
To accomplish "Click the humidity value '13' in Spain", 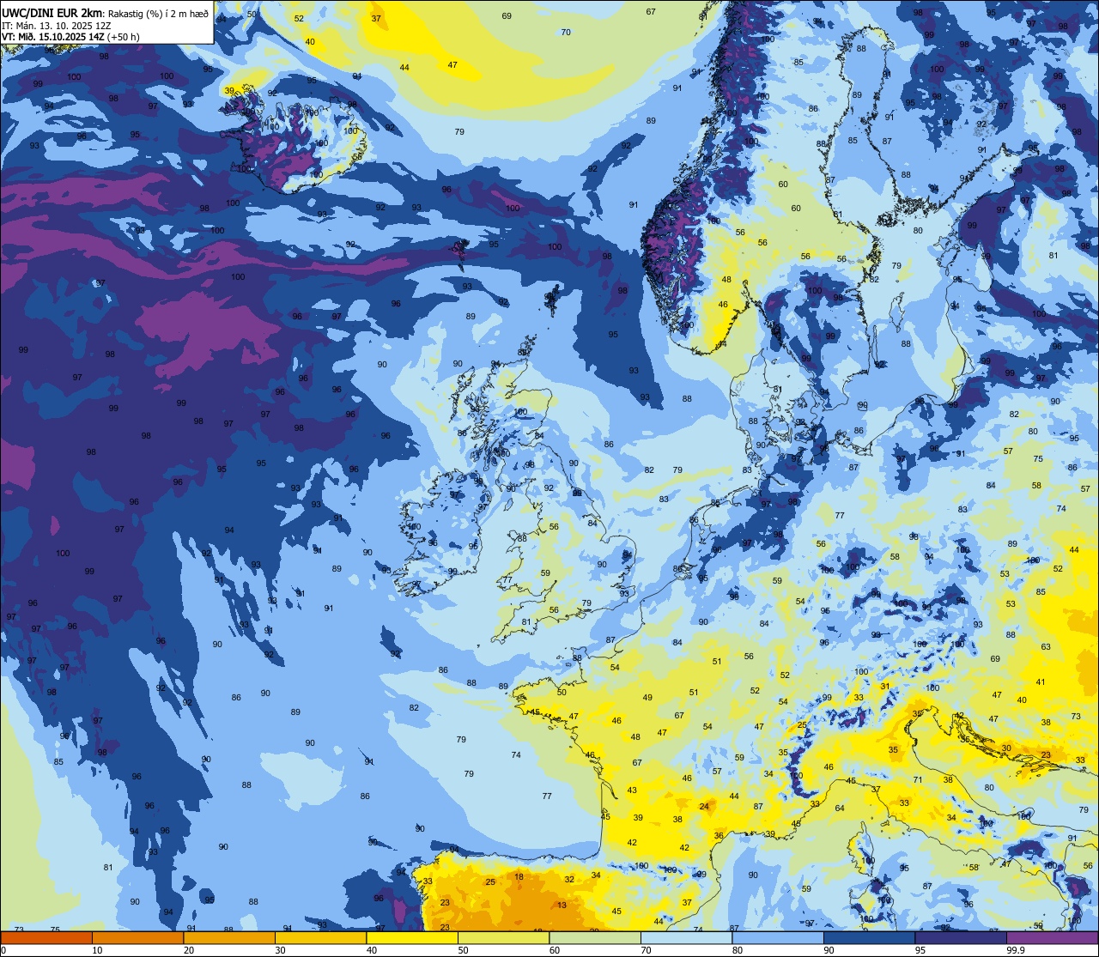I will [x=562, y=906].
